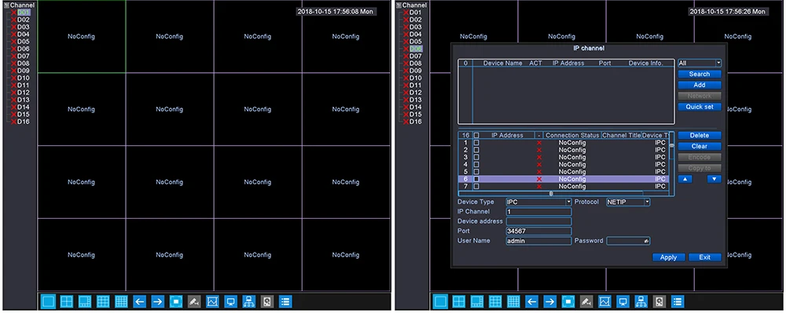The height and width of the screenshot is (313, 786).
Task: Select D16 in the 17:56:08 window tree
Action: [24, 122]
